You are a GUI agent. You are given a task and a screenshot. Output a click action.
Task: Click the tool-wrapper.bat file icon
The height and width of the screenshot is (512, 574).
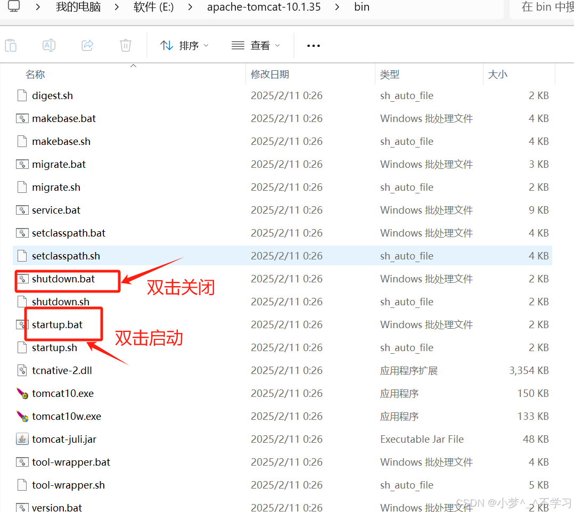point(22,462)
